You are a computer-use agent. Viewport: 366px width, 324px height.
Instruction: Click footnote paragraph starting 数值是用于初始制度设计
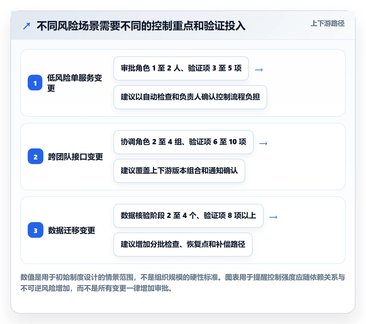coord(183,283)
